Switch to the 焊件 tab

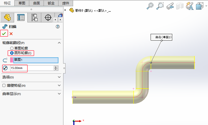coord(66,3)
